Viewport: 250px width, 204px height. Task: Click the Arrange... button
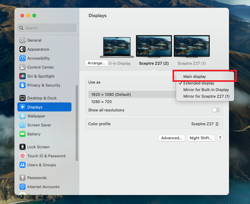pyautogui.click(x=97, y=63)
